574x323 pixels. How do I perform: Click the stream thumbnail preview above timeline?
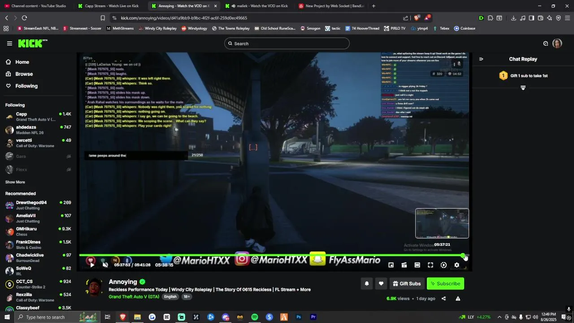point(442,223)
